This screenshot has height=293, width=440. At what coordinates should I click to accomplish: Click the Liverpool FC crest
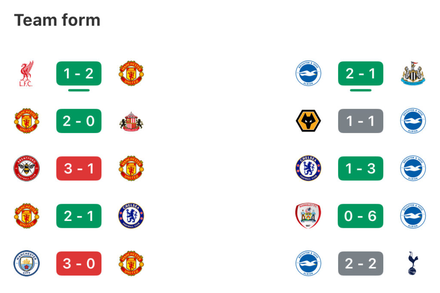point(26,74)
